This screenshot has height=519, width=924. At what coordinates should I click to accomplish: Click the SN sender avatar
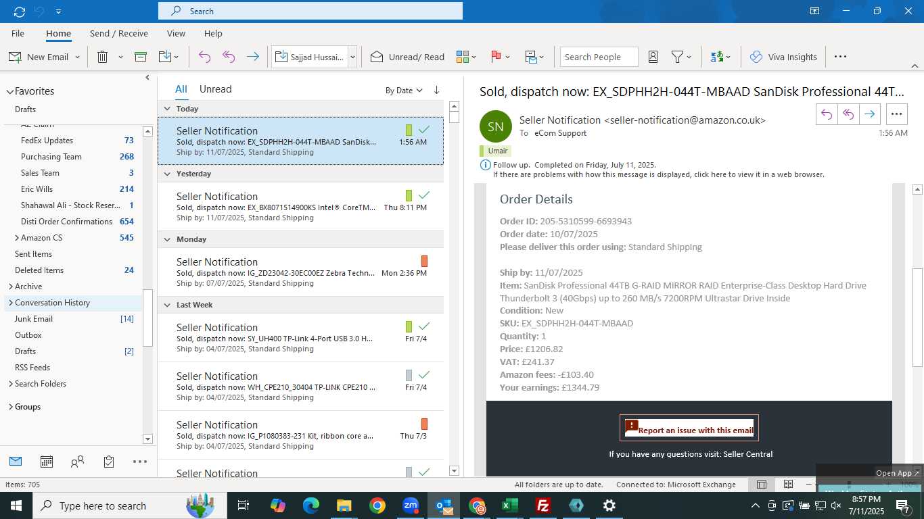coord(496,126)
